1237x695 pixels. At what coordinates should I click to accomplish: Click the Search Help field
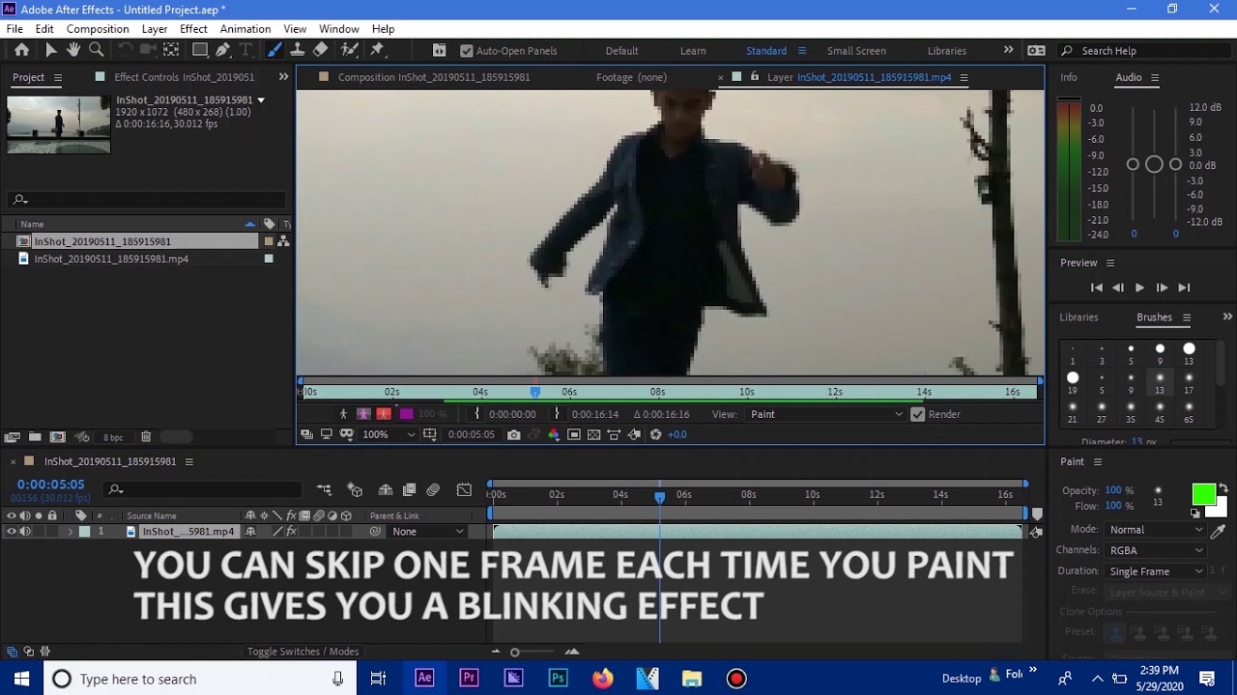coord(1145,51)
